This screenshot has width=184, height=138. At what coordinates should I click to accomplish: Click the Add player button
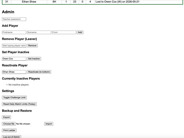click(80, 32)
